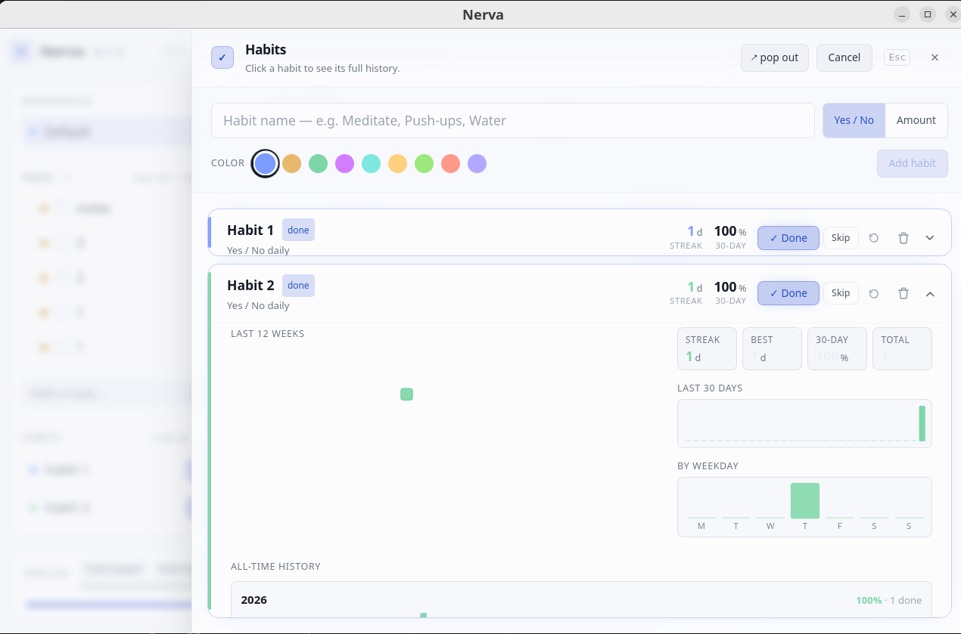Click the undo icon for Habit 1
Screen dimensions: 961x634
coord(874,238)
